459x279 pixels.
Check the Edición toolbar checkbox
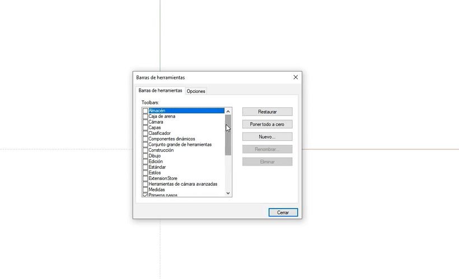[x=145, y=162]
